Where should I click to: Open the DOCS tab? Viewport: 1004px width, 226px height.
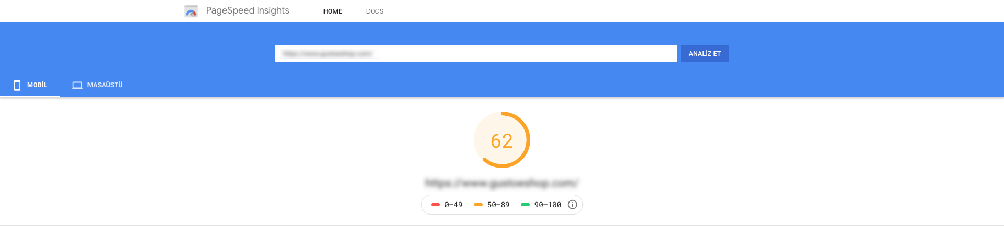375,11
